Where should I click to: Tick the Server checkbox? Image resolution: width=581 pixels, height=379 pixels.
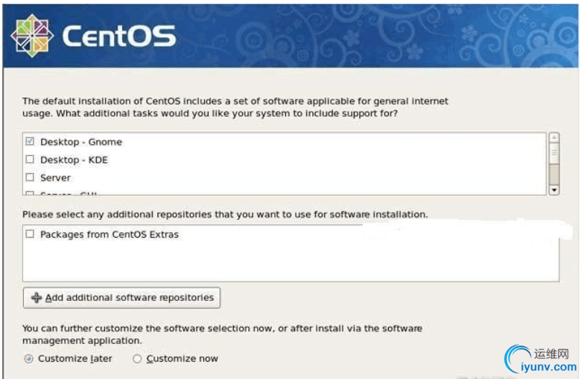[x=30, y=177]
